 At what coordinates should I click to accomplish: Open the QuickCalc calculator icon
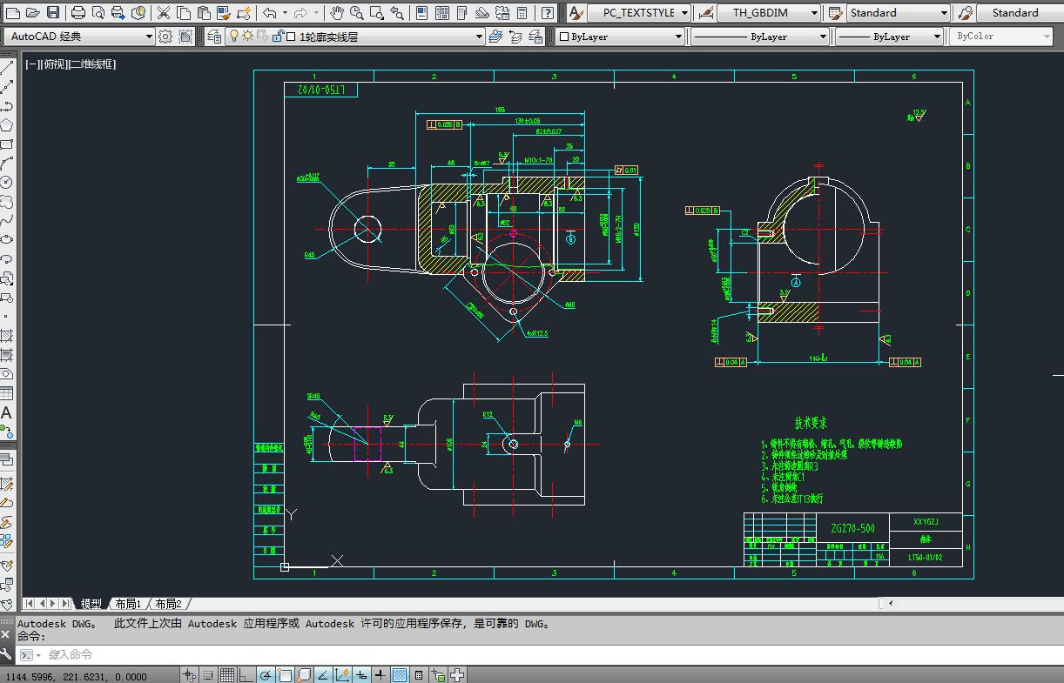pos(522,12)
